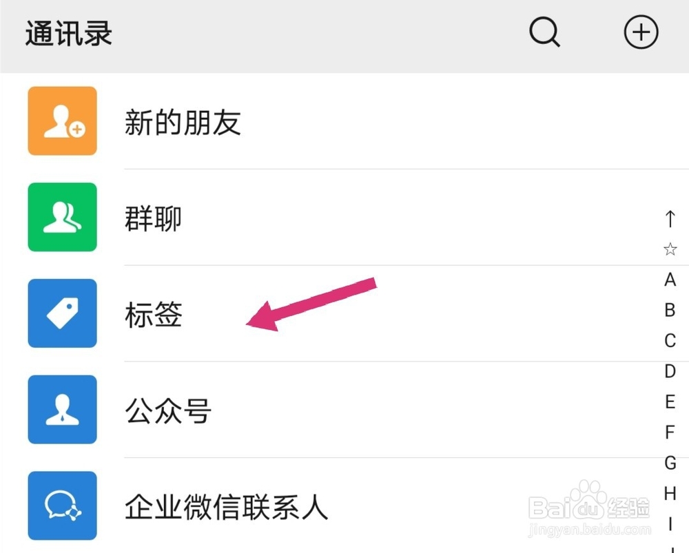Jump to letter H in the index

(670, 493)
